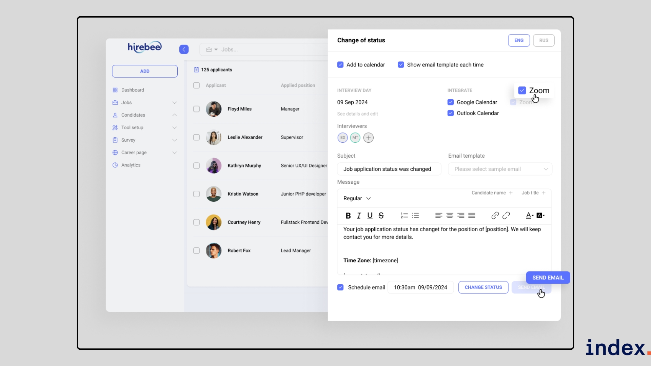Image resolution: width=651 pixels, height=366 pixels.
Task: Insert a numbered list
Action: click(x=404, y=216)
